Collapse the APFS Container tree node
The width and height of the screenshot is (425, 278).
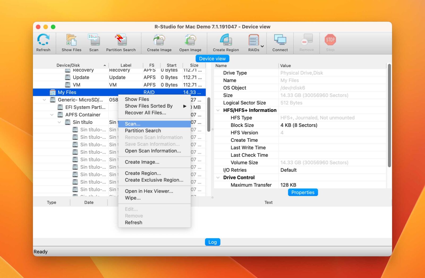pos(52,115)
